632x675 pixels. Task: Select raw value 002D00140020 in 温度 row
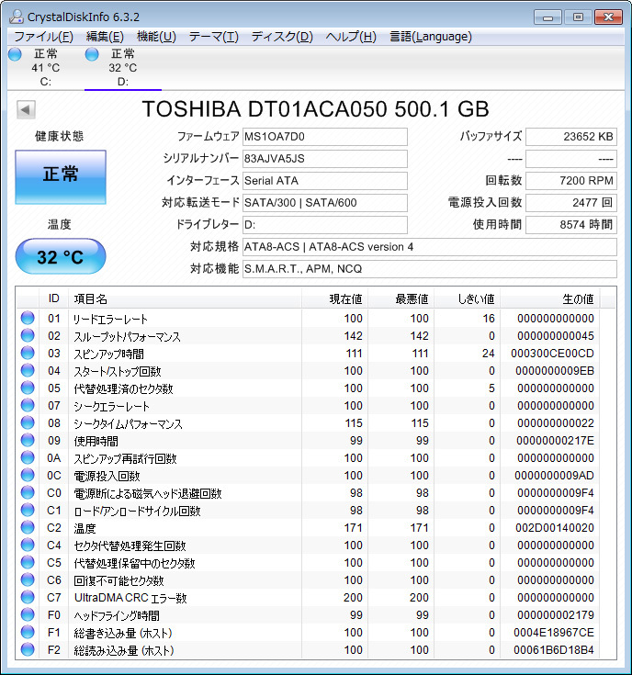[555, 528]
